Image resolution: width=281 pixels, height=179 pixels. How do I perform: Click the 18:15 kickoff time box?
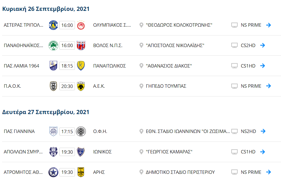click(x=67, y=66)
